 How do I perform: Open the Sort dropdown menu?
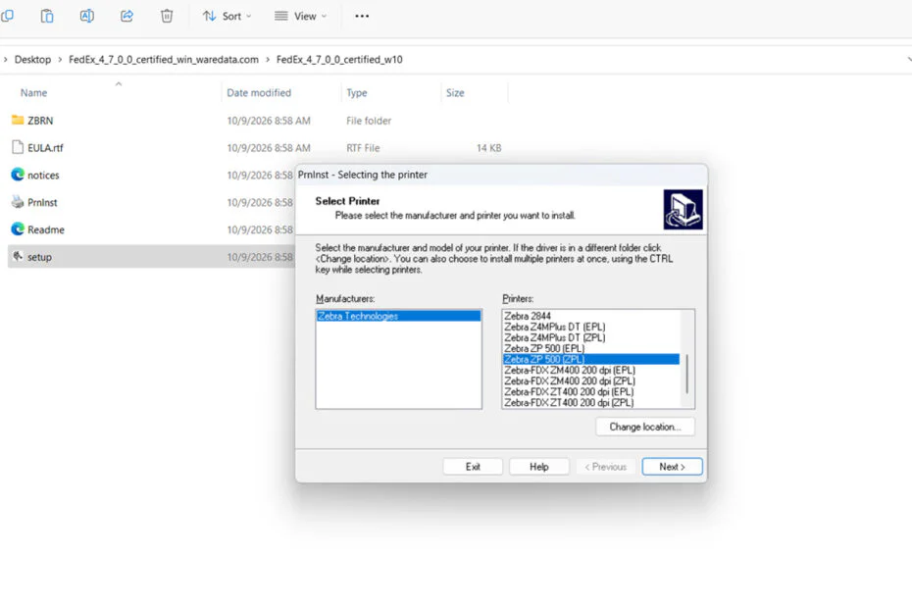pyautogui.click(x=227, y=17)
